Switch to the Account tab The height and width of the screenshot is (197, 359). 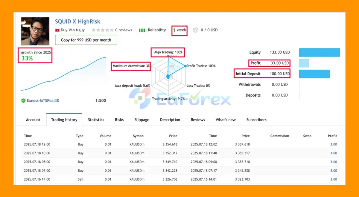point(33,120)
